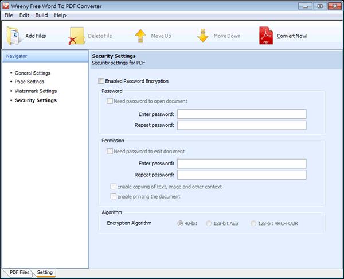Click the Move Down arrow icon

[x=203, y=36]
